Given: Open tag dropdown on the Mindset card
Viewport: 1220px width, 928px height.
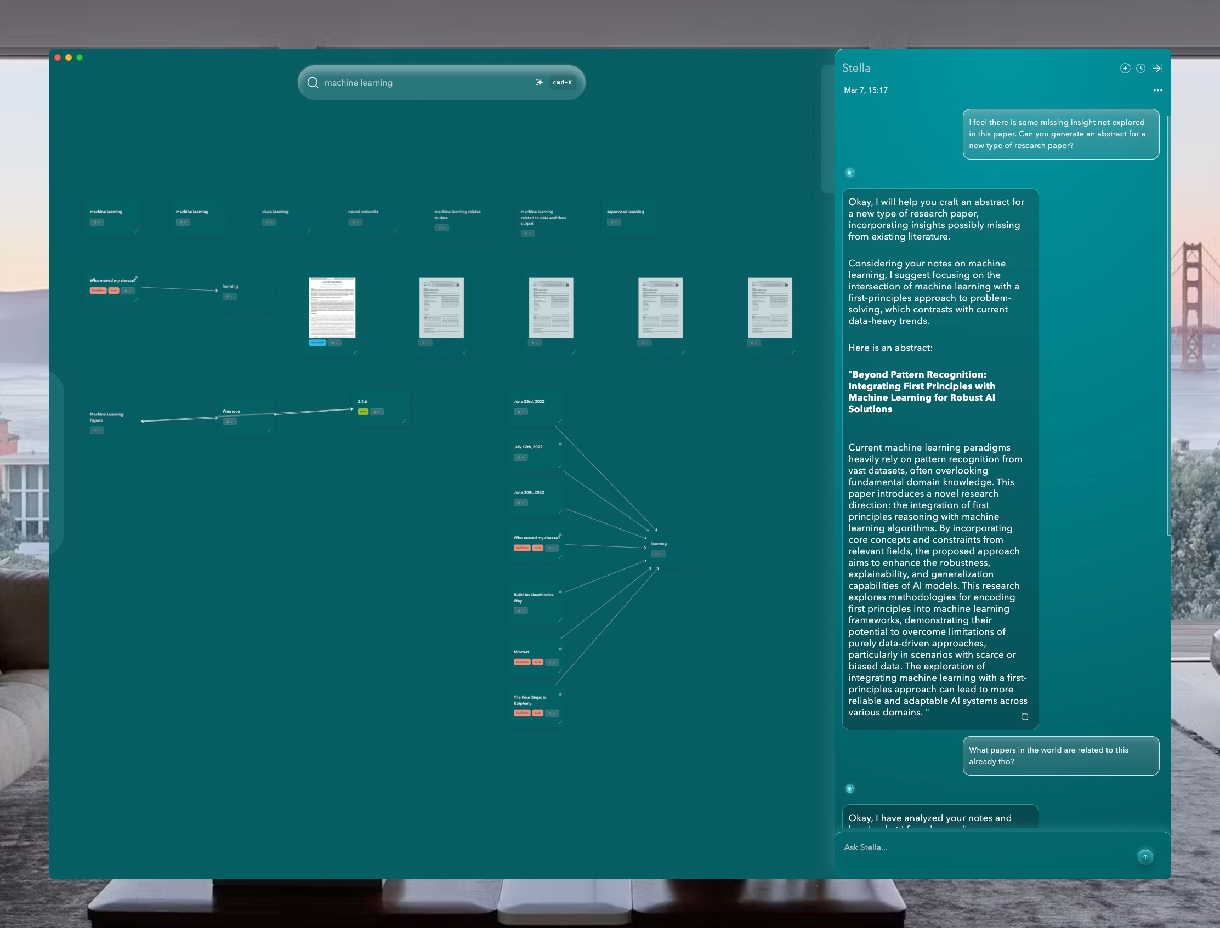Looking at the screenshot, I should click(552, 662).
